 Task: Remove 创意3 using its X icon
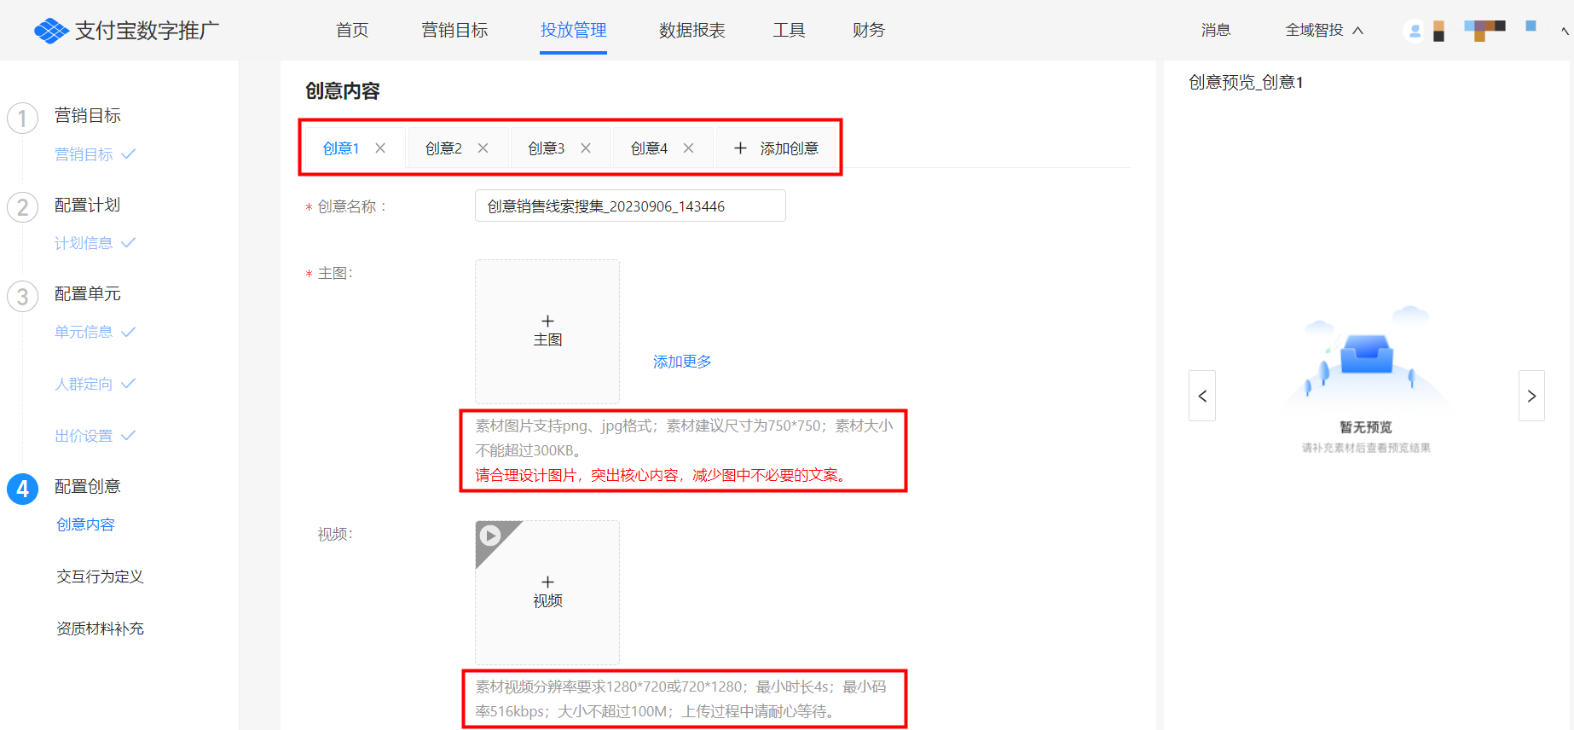click(586, 148)
